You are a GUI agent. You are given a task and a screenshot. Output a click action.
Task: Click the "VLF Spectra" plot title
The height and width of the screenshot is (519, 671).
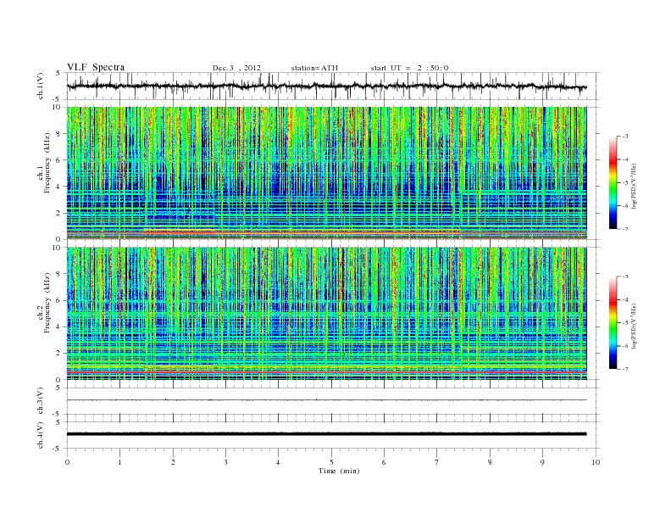click(96, 67)
